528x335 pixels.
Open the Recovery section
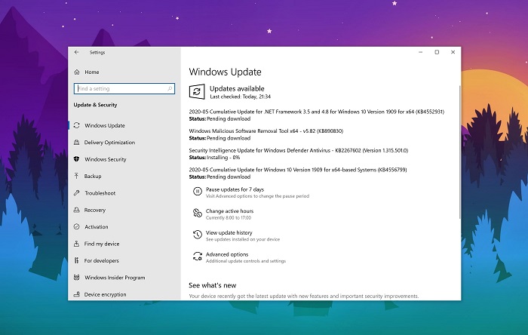(x=94, y=210)
